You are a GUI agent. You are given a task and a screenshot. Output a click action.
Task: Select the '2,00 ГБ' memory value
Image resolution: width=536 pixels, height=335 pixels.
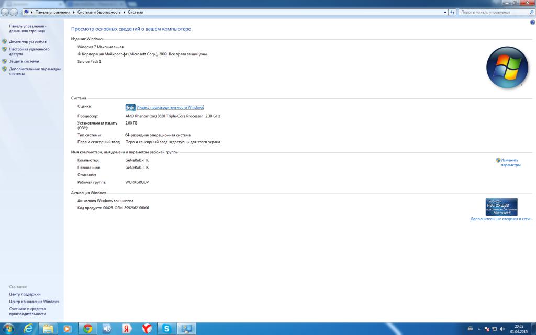pos(131,123)
